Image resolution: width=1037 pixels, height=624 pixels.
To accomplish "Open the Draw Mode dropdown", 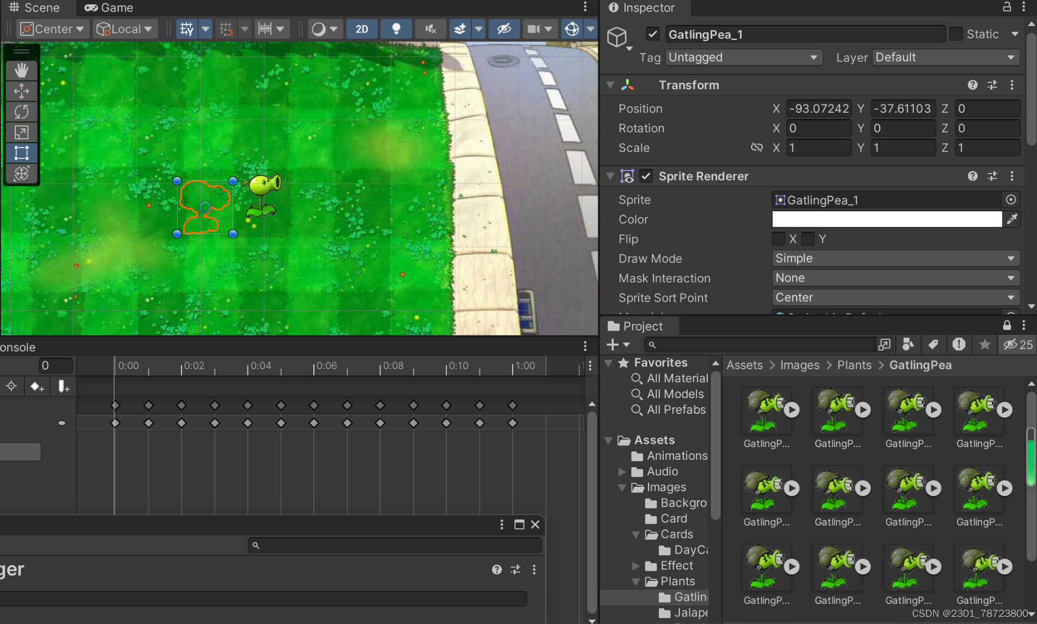I will point(896,259).
